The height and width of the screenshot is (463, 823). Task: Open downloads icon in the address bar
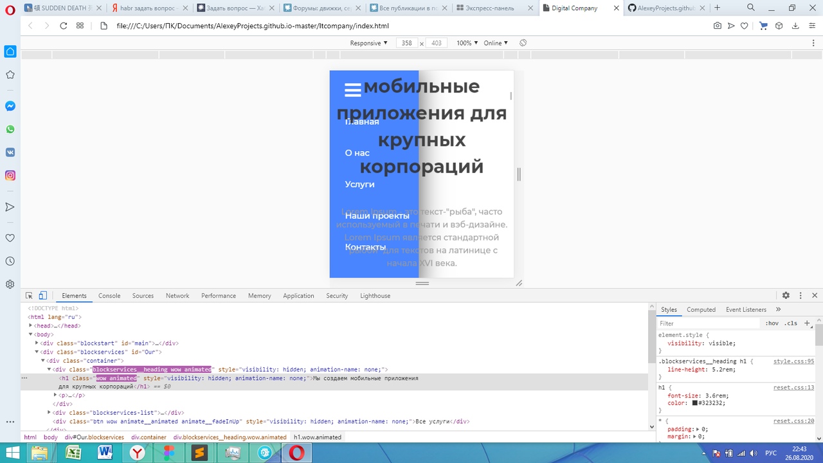[x=795, y=26]
